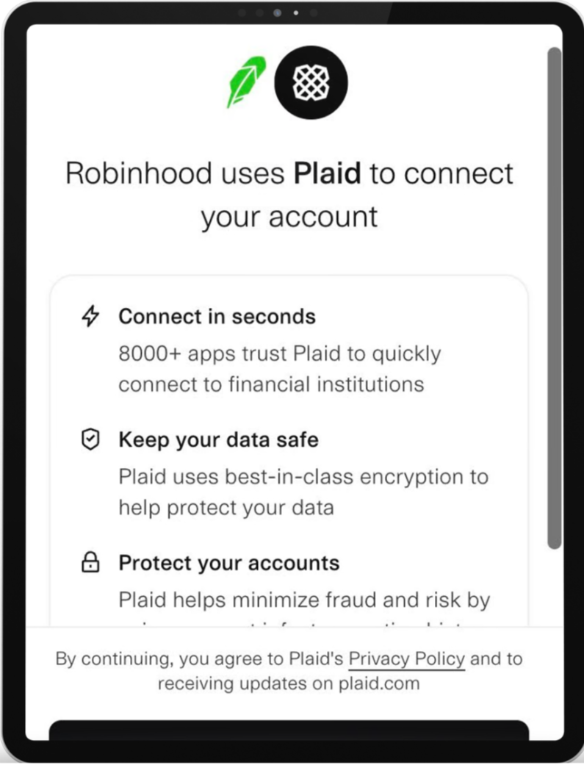This screenshot has height=765, width=584.
Task: Click the shield checkmark icon
Action: point(90,439)
